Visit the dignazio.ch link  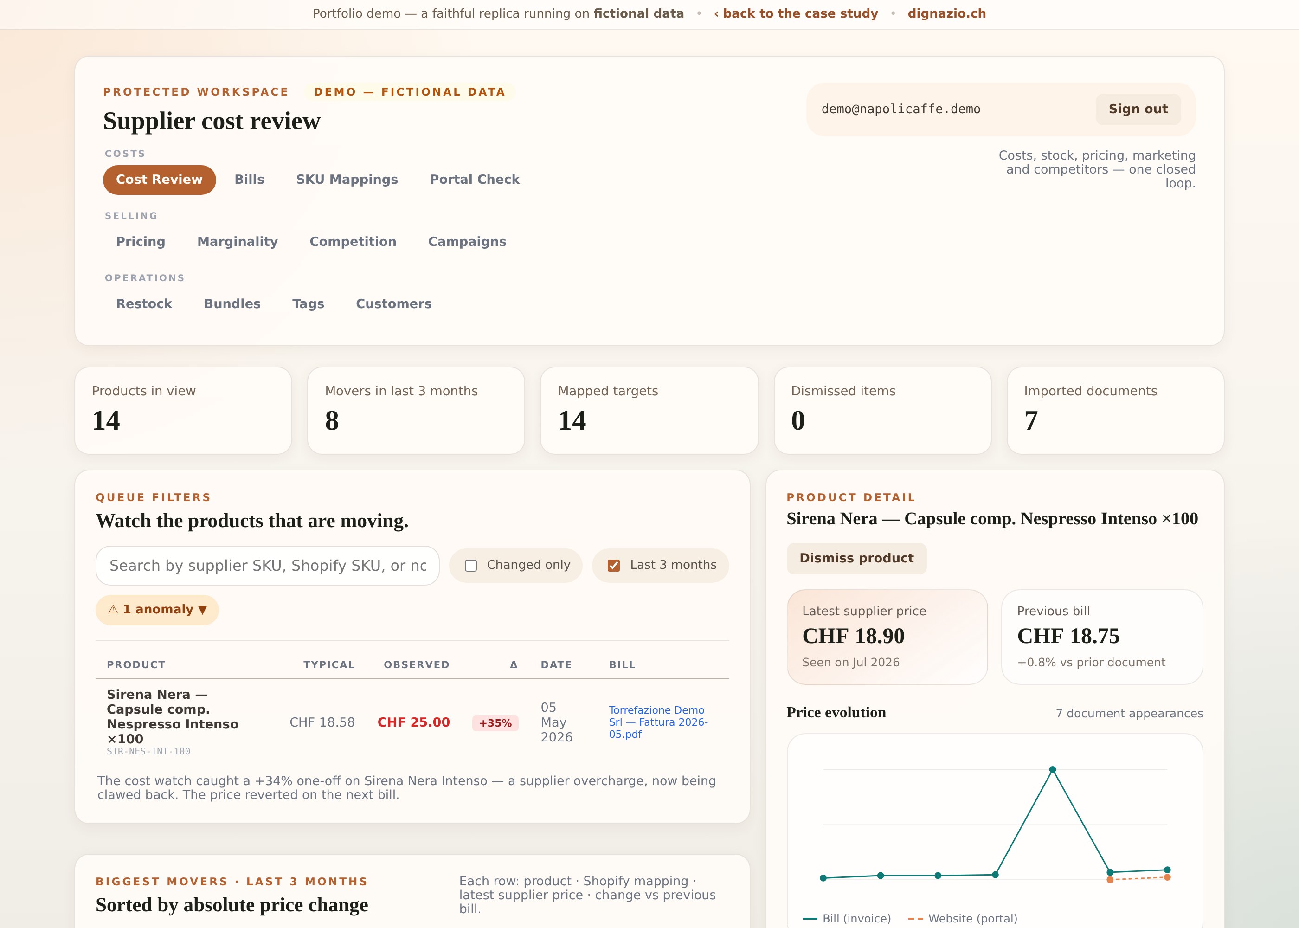click(x=946, y=14)
